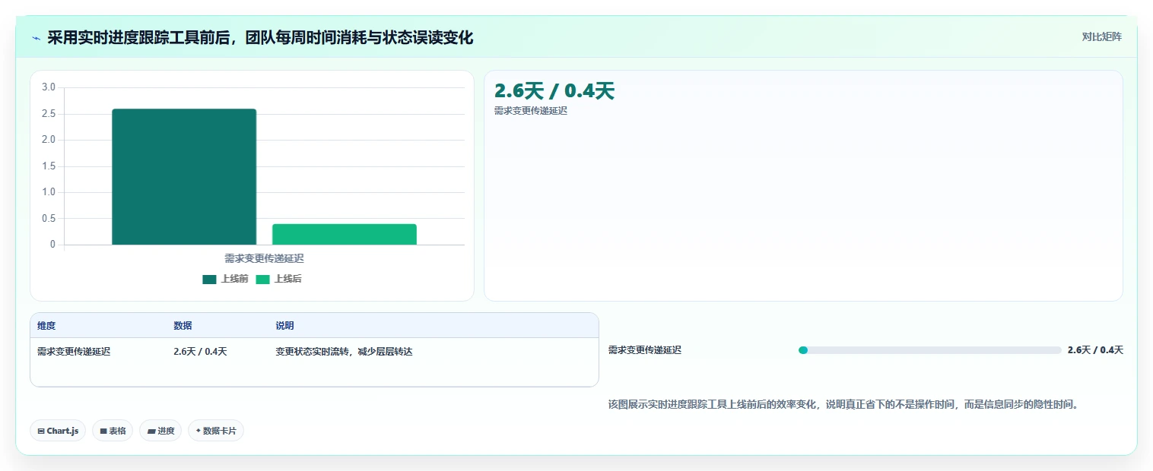Toggle 上线前 legend dark green swatch
The height and width of the screenshot is (471, 1153).
[209, 279]
